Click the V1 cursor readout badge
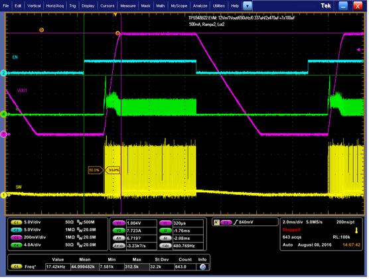369x279 pixels. point(119,223)
